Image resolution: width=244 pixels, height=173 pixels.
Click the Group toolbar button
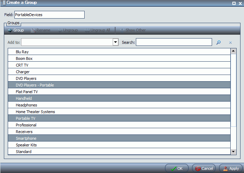tap(16, 30)
